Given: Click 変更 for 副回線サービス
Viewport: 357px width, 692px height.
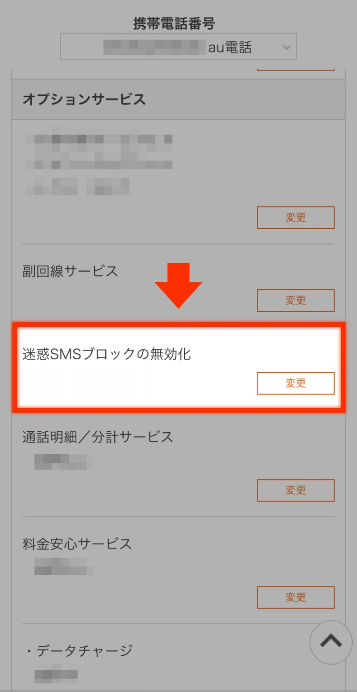Looking at the screenshot, I should [296, 300].
